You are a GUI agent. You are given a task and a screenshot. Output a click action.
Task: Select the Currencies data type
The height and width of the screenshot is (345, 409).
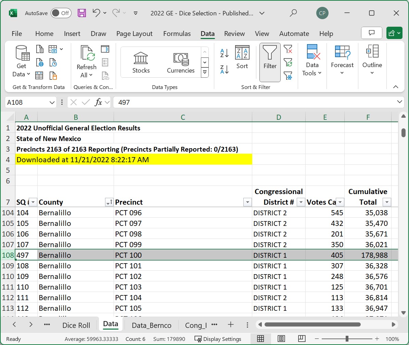tap(180, 63)
